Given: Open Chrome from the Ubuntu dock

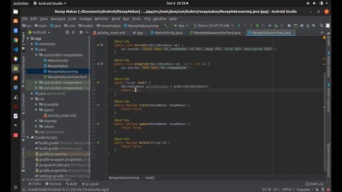Looking at the screenshot, I should pyautogui.click(x=15, y=40).
